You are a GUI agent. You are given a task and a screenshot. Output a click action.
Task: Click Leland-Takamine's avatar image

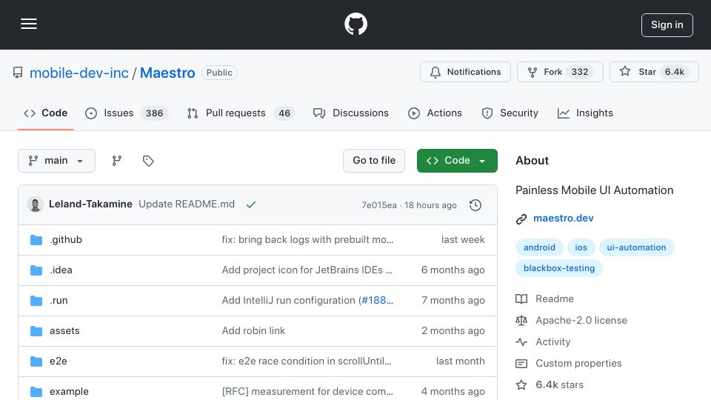coord(36,204)
